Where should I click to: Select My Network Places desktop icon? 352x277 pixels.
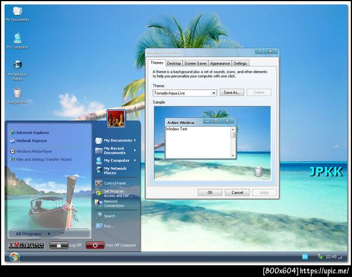click(17, 70)
